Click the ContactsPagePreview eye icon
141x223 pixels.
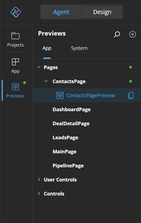(60, 95)
